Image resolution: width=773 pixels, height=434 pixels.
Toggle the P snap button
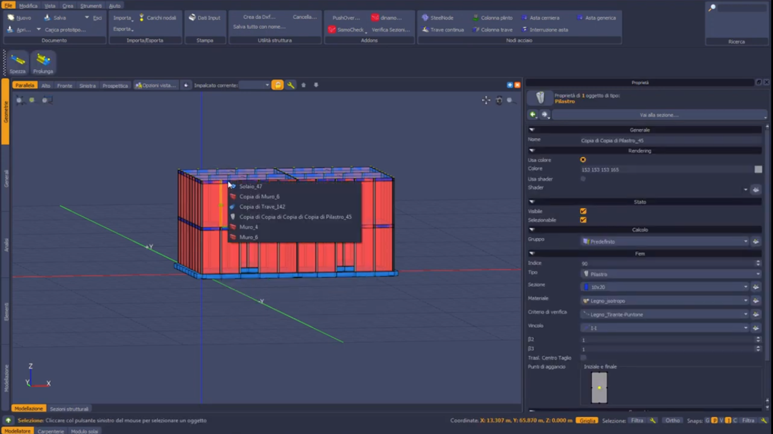714,421
